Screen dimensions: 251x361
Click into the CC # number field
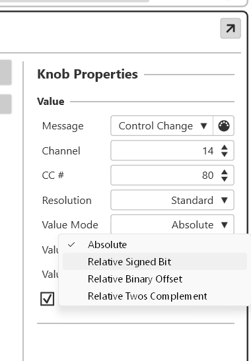(x=164, y=175)
